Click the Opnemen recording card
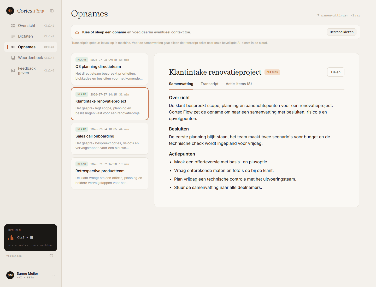376x287 pixels. 31,237
